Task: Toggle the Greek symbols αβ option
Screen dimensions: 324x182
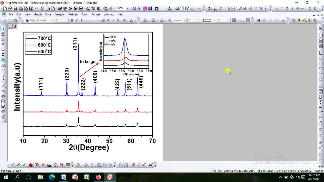Action: [102, 20]
